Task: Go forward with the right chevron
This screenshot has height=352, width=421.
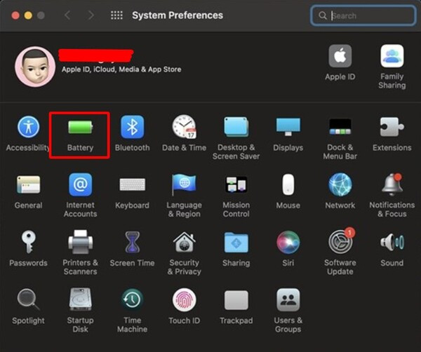Action: point(91,15)
